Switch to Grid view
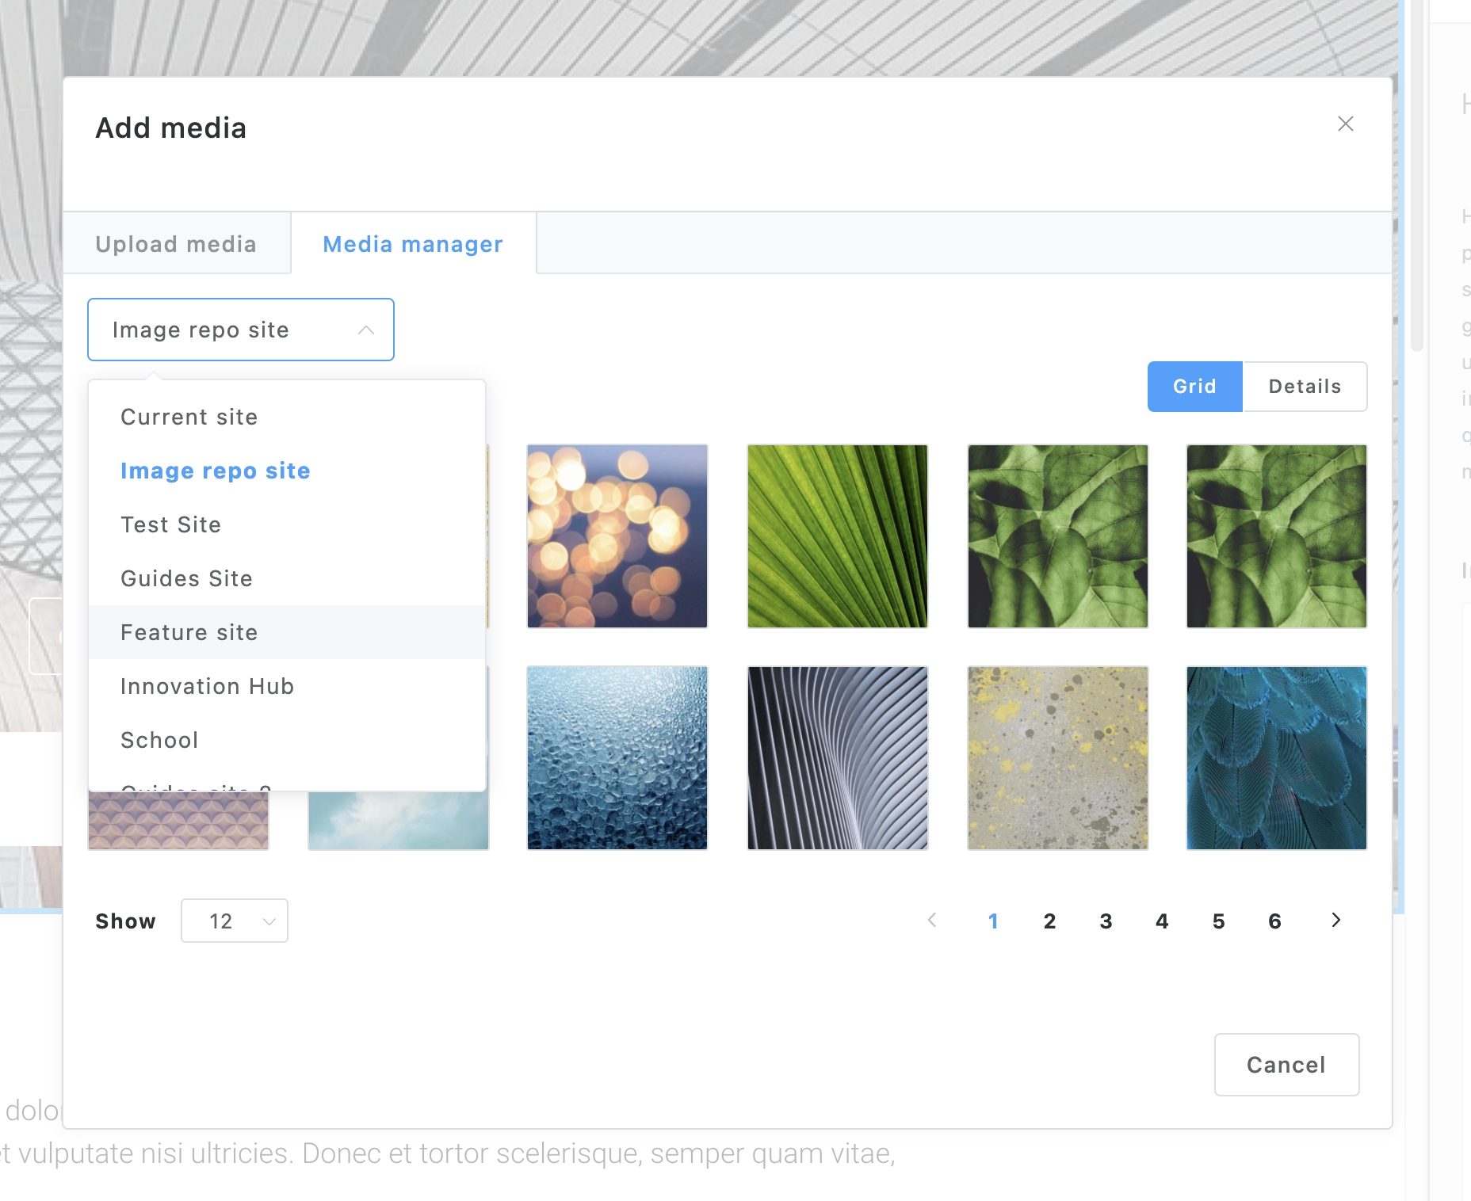 point(1194,387)
